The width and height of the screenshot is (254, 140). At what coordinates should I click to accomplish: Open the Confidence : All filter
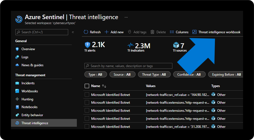[189, 74]
